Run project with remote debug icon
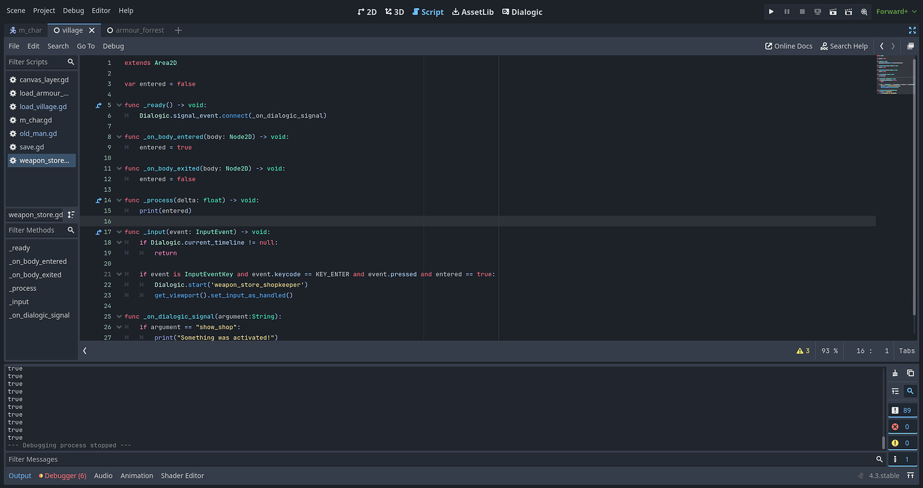This screenshot has width=923, height=488. click(817, 11)
